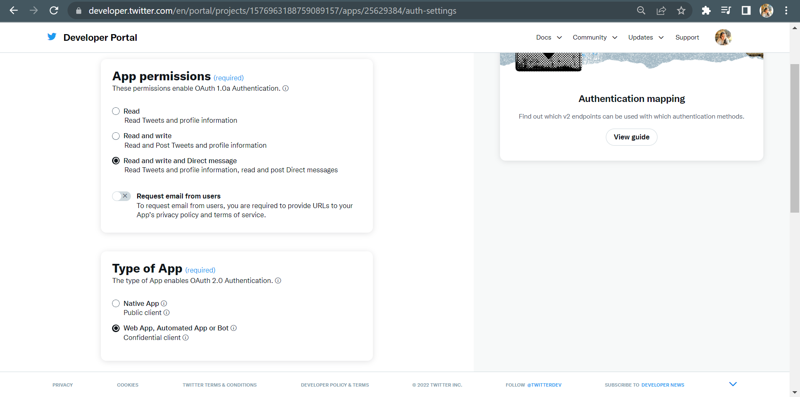
Task: Open the Updates menu in the header
Action: [x=645, y=37]
